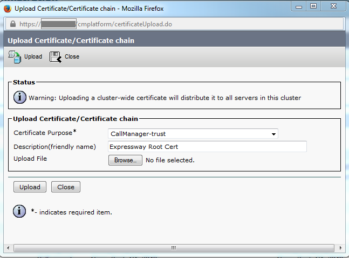Viewport: 349px width, 258px height.
Task: Click the Upload label in the toolbar
Action: tap(33, 56)
